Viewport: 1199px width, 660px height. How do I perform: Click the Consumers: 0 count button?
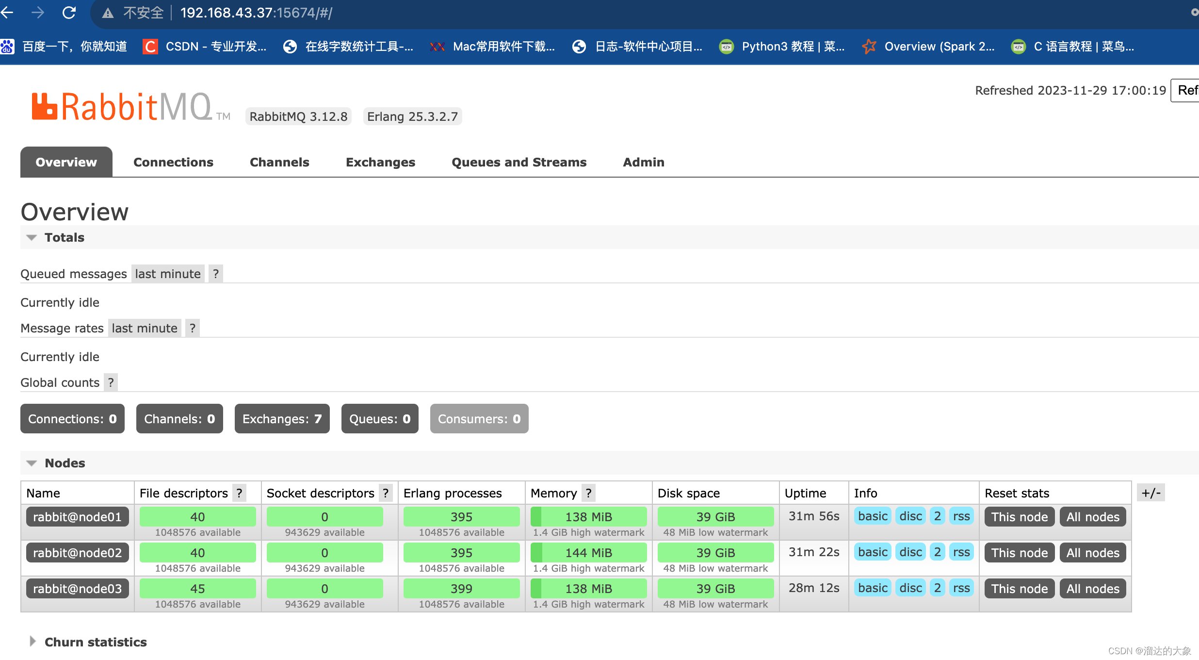(479, 419)
